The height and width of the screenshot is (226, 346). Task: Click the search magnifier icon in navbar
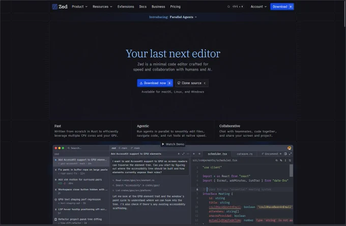point(228,7)
